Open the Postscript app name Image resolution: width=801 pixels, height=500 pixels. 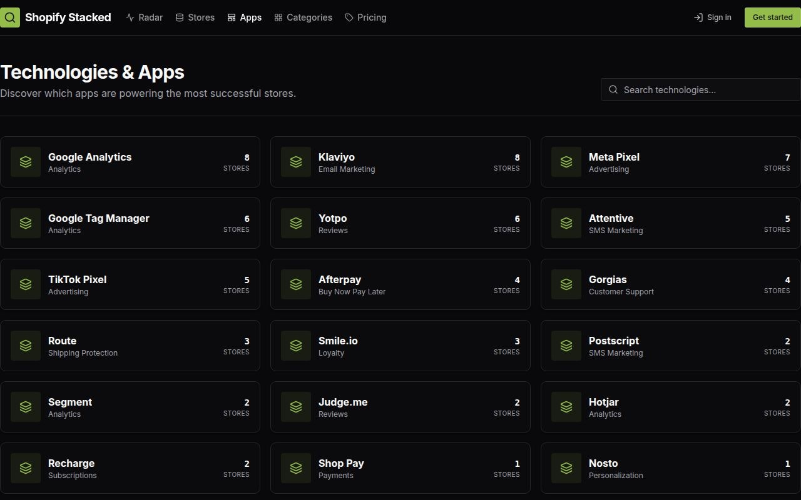(x=614, y=341)
